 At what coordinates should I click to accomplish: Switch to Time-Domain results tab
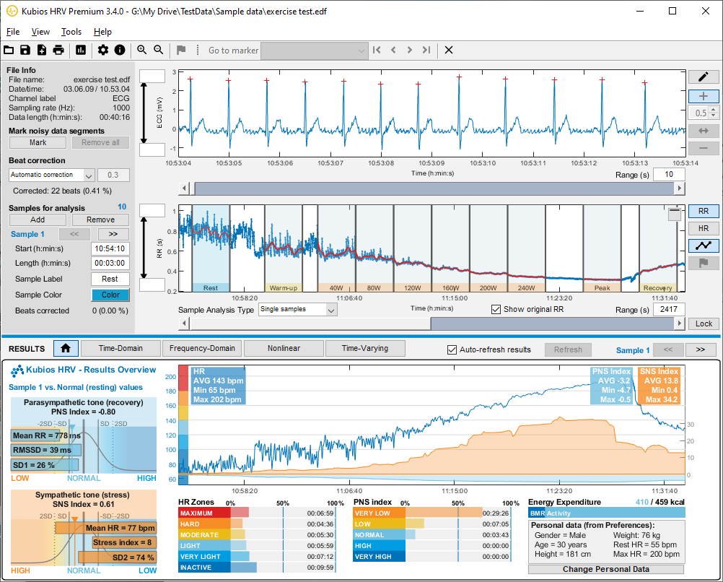pyautogui.click(x=120, y=349)
